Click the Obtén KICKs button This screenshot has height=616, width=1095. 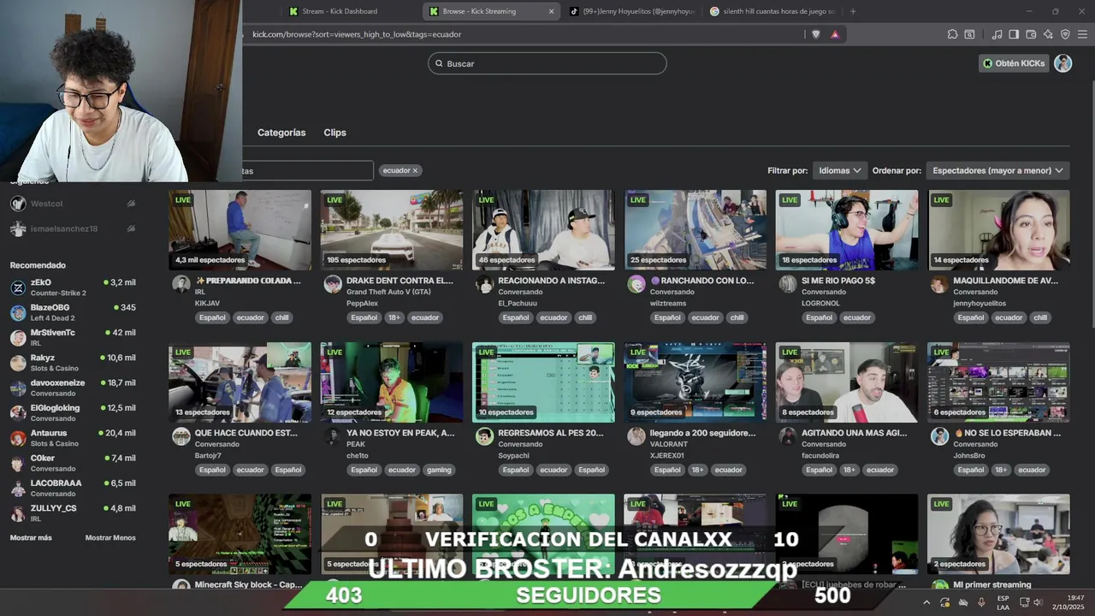coord(1014,63)
